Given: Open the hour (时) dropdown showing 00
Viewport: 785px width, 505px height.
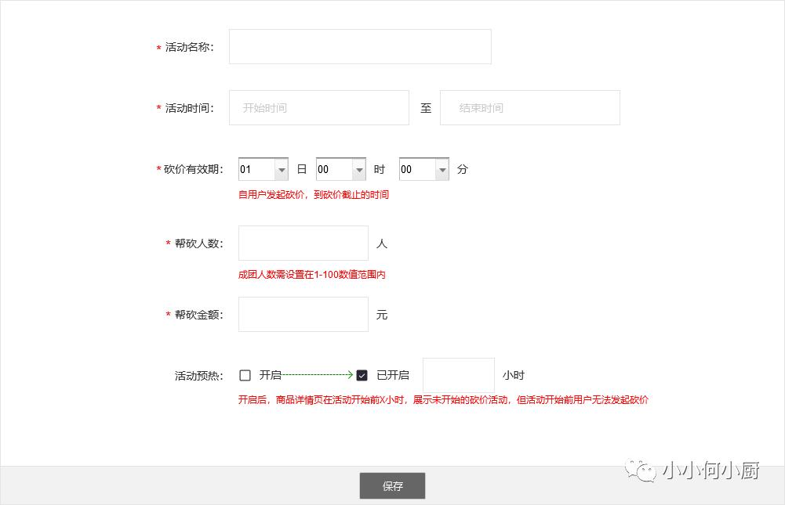Looking at the screenshot, I should pyautogui.click(x=336, y=169).
